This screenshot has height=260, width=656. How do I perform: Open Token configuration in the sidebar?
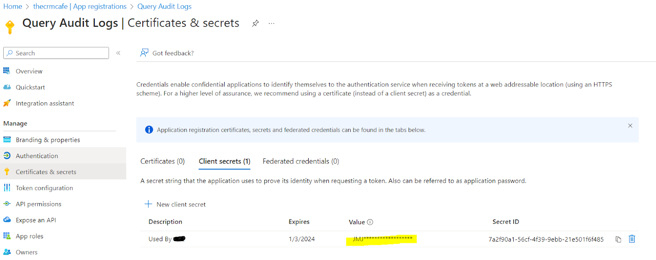point(44,188)
